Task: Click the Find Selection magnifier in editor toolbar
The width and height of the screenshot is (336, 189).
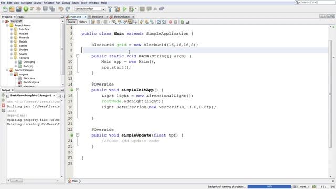Action: click(x=114, y=22)
